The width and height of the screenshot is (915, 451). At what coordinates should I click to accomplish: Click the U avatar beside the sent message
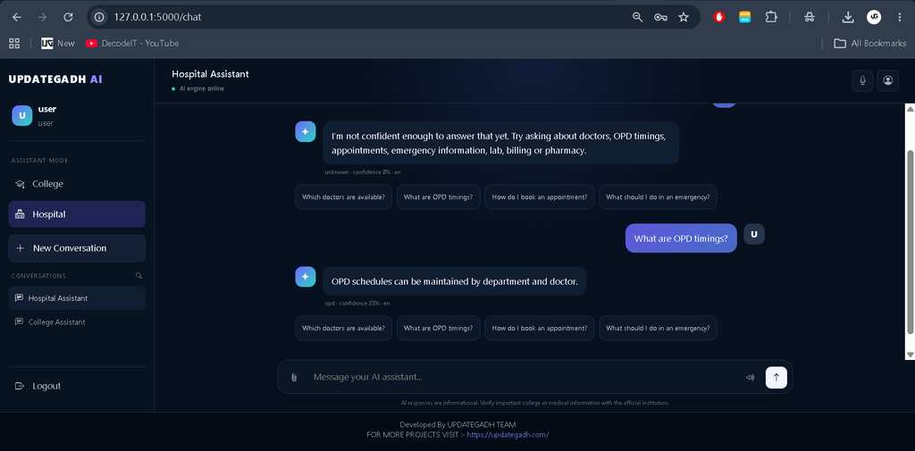[x=754, y=234]
